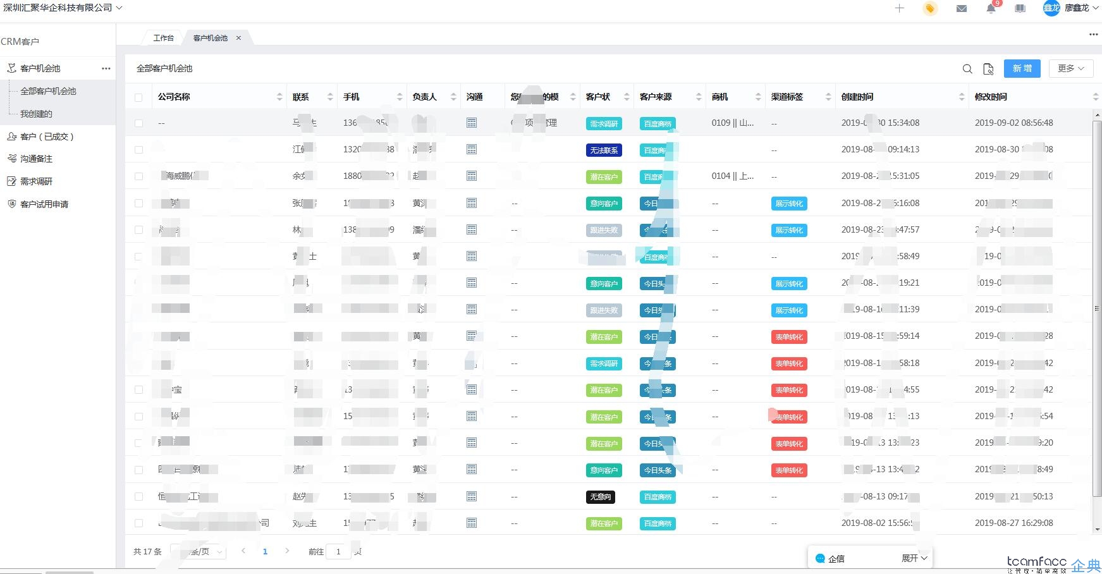Screen dimensions: 1102x574
Task: Check the row created at 47:57 with 跟进失败
Action: tap(138, 230)
